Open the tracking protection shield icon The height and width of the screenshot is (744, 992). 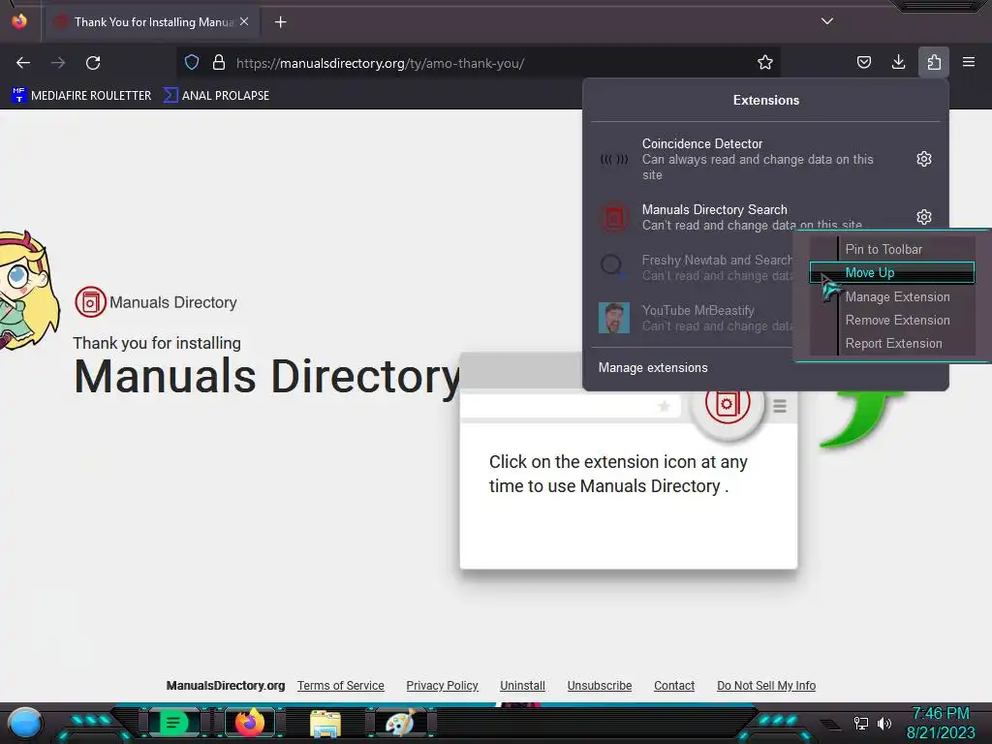click(x=192, y=62)
